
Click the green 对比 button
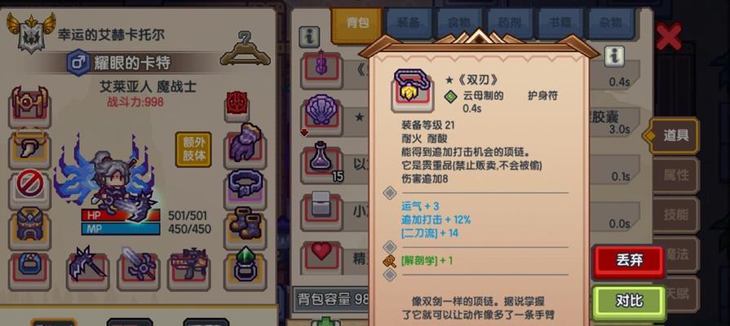click(x=629, y=302)
